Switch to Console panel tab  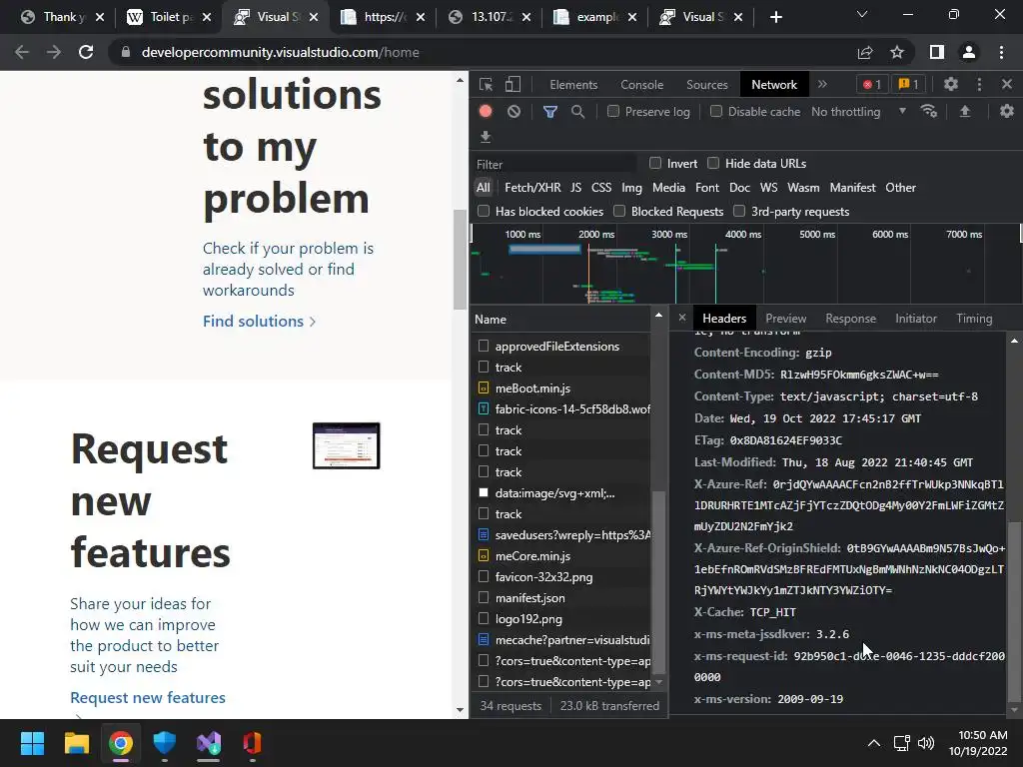(642, 84)
